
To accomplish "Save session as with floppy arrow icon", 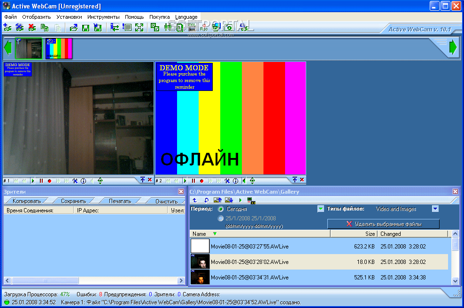I will tap(98, 28).
